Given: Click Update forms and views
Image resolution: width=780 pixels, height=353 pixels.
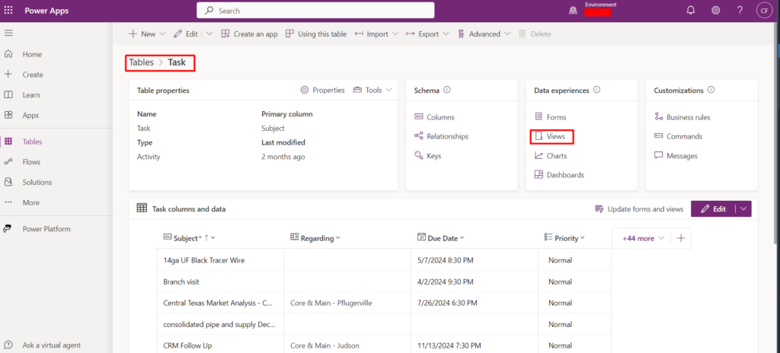Looking at the screenshot, I should click(639, 208).
